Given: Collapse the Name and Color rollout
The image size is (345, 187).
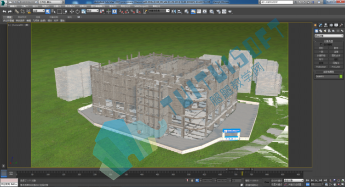Looking at the screenshot, I should click(328, 72).
